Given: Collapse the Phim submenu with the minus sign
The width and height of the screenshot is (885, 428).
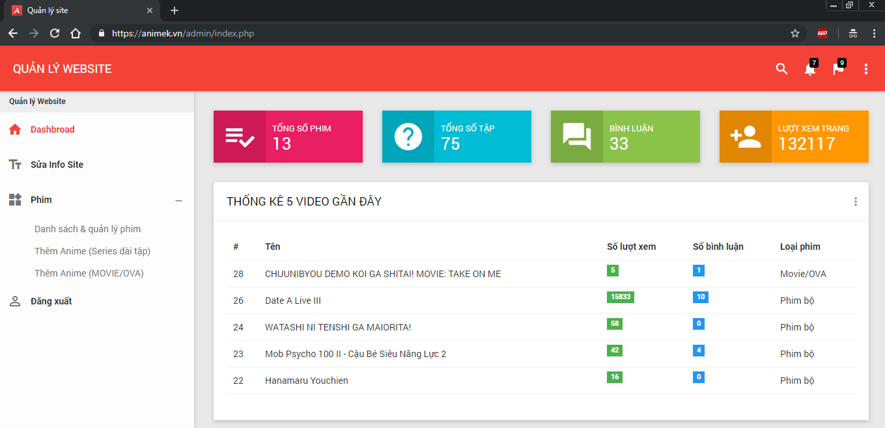Looking at the screenshot, I should (179, 200).
